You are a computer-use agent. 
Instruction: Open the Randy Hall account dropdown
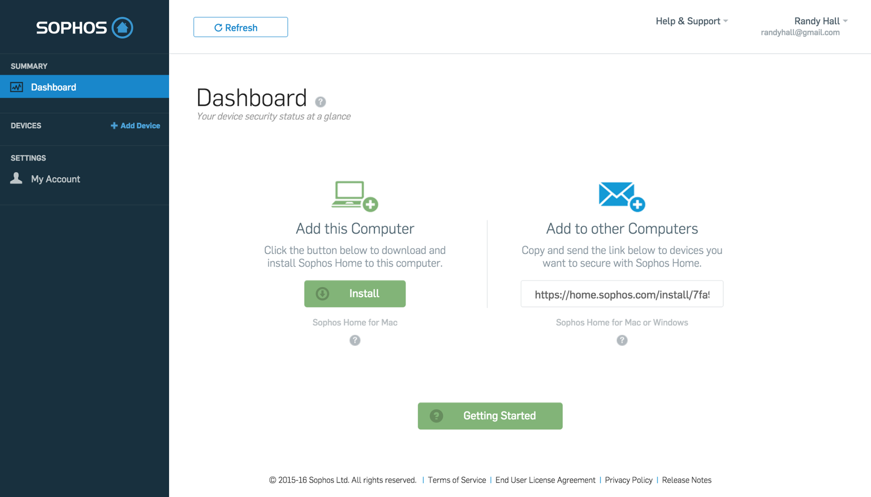(821, 21)
